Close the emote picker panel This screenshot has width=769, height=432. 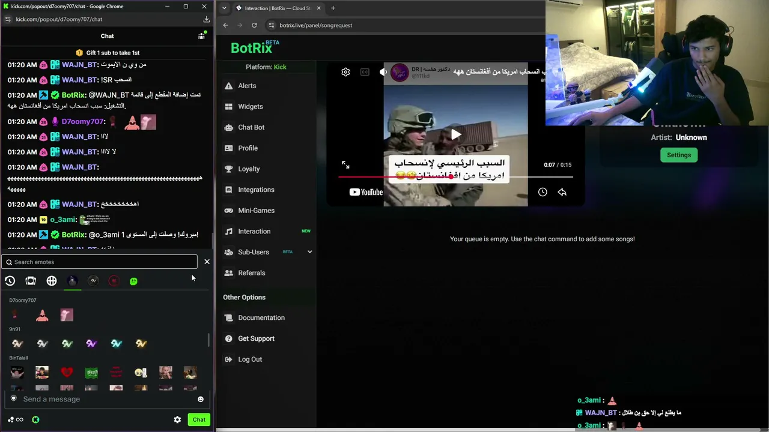pyautogui.click(x=207, y=262)
